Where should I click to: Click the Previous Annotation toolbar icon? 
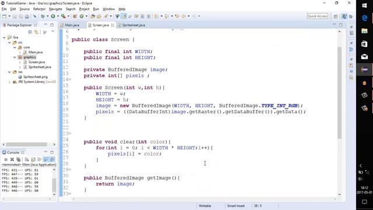point(166,16)
